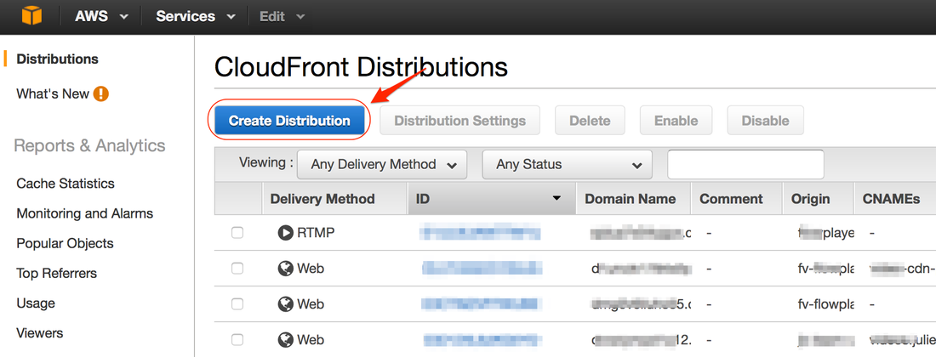Click Distribution Settings button
This screenshot has height=357, width=936.
pos(459,121)
